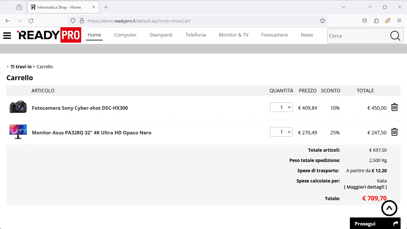The width and height of the screenshot is (407, 229).
Task: Open the hamburger menu beside ReadyPro logo
Action: tap(7, 36)
